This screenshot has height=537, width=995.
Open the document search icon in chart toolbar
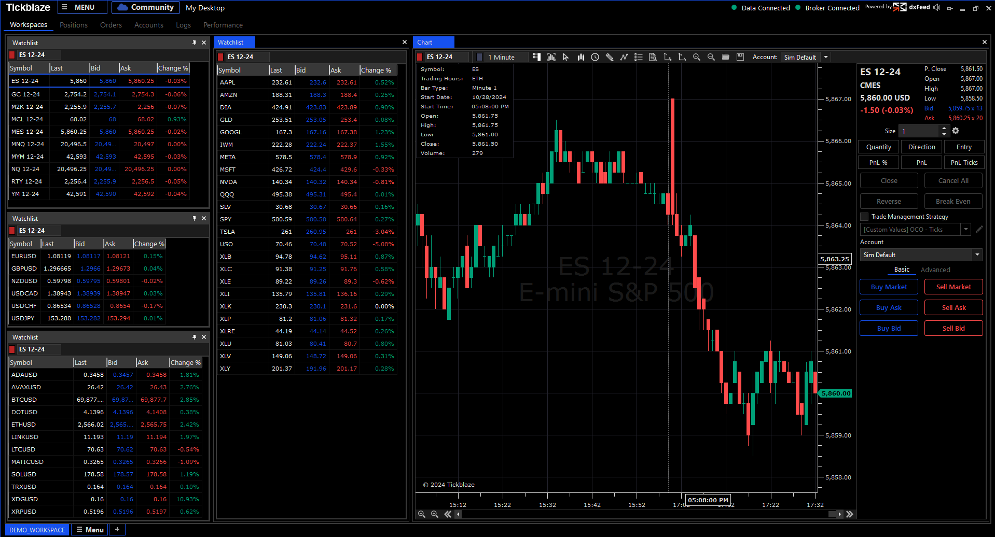(x=653, y=57)
